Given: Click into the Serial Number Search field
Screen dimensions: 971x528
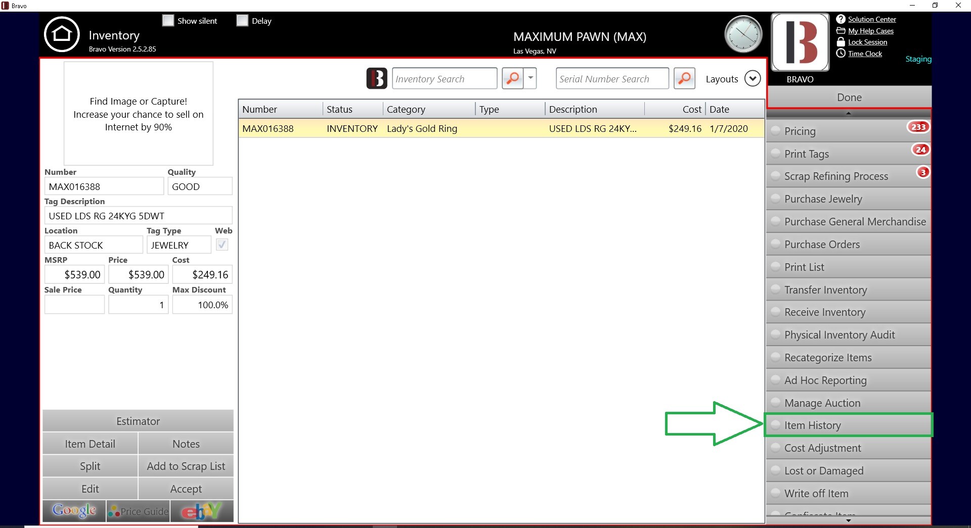Looking at the screenshot, I should pos(612,78).
